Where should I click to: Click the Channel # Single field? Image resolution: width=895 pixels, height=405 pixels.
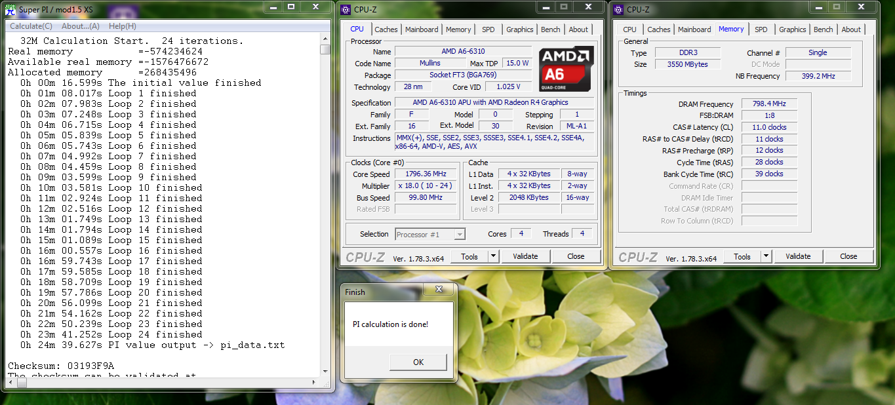coord(818,52)
